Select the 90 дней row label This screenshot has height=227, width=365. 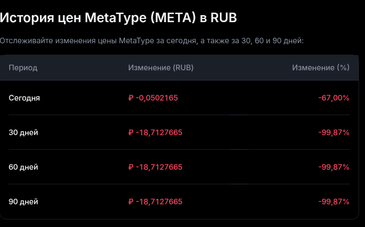click(23, 202)
